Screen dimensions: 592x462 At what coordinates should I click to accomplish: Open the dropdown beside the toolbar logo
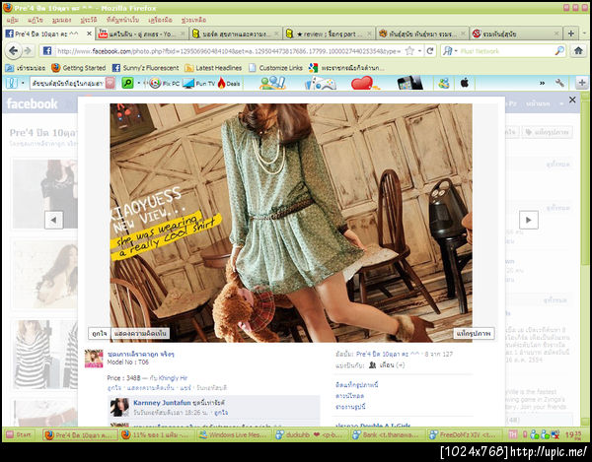[23, 84]
